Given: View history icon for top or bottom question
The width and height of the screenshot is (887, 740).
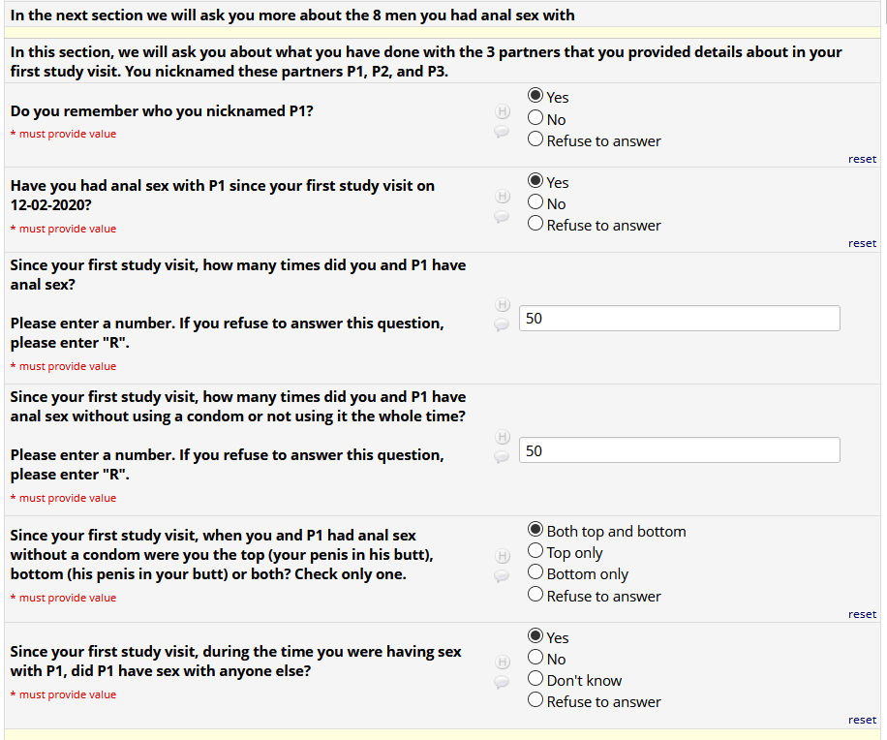Looking at the screenshot, I should tap(503, 556).
